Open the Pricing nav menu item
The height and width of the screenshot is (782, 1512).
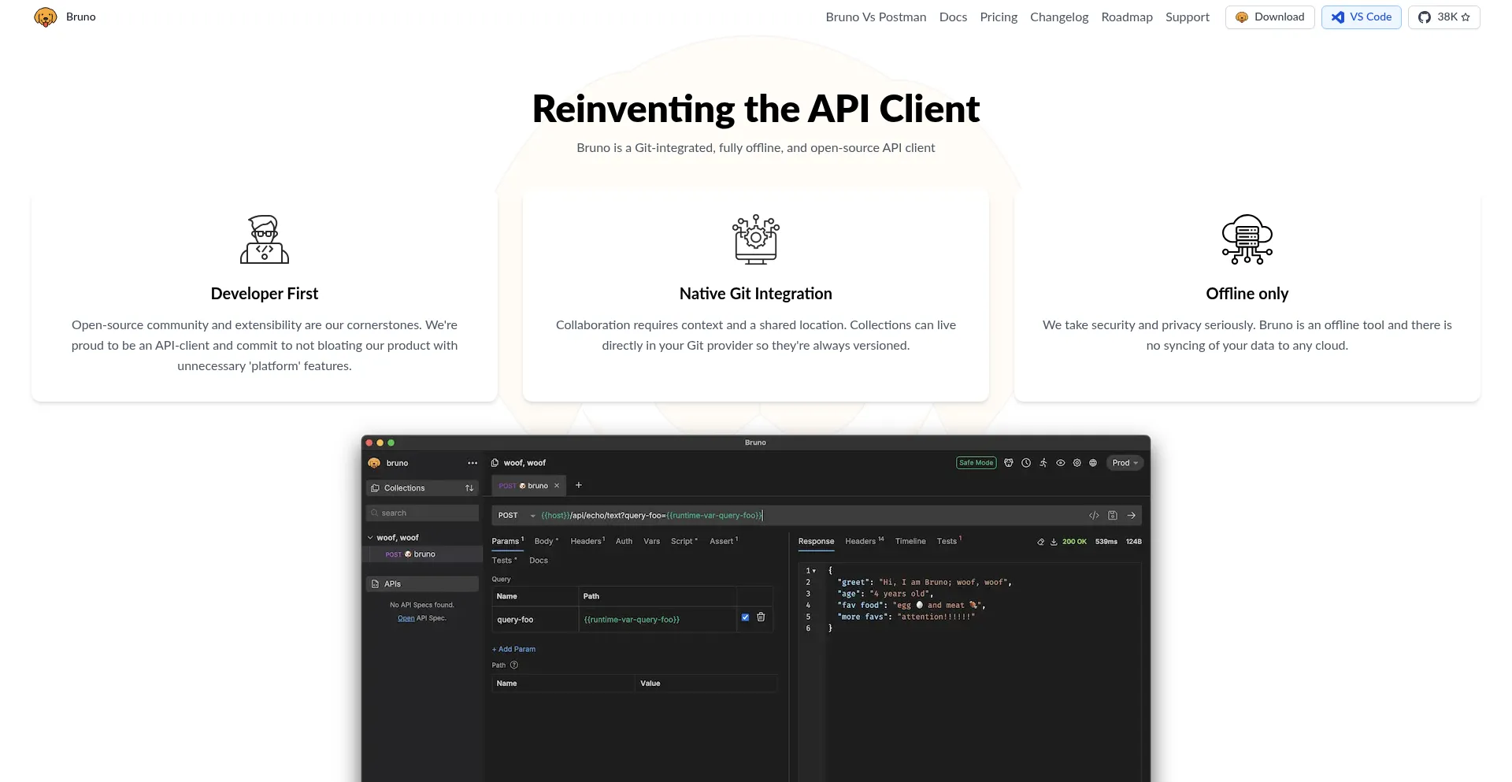(999, 17)
